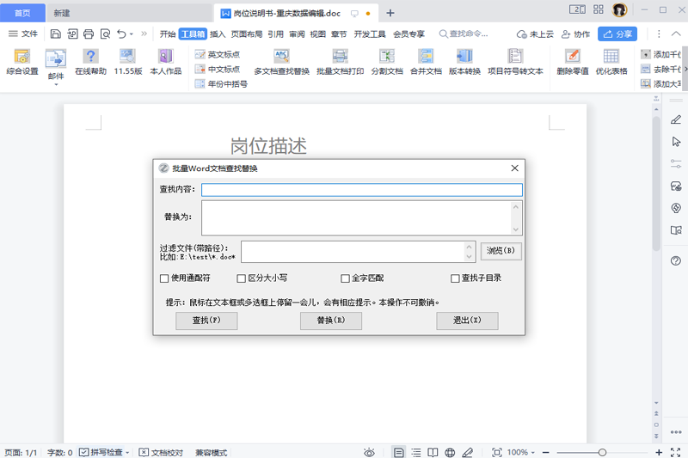Expand the 邮件 dropdown arrow
The height and width of the screenshot is (458, 688).
(56, 85)
